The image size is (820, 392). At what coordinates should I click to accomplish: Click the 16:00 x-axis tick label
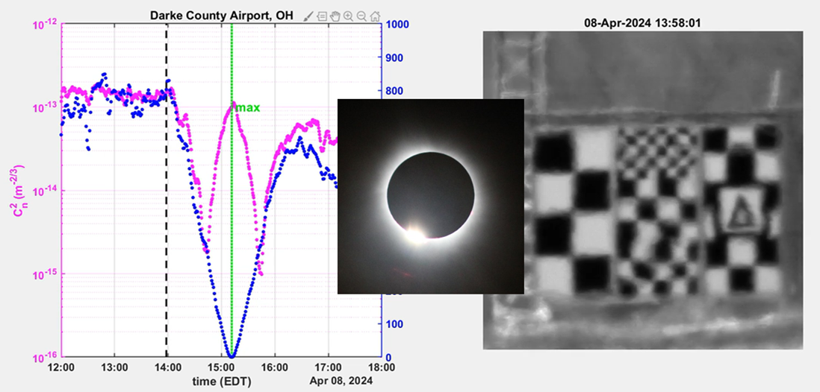tap(275, 367)
